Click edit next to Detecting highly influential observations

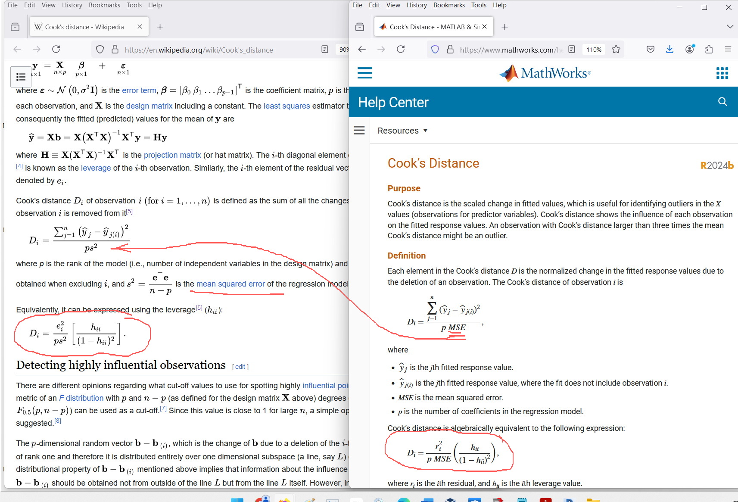240,366
